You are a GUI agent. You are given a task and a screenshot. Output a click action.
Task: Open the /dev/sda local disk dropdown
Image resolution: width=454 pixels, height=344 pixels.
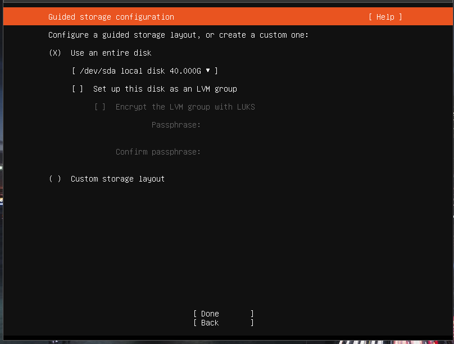[x=145, y=71]
